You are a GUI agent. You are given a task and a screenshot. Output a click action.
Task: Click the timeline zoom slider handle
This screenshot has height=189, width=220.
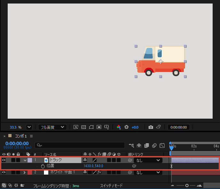tap(187, 185)
